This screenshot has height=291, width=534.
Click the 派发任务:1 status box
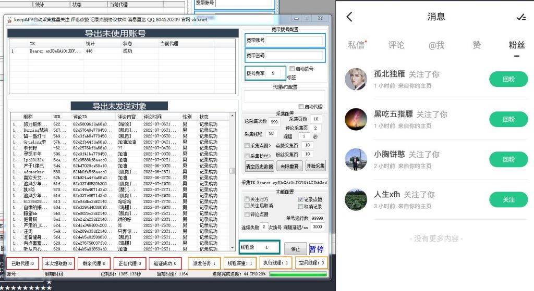(204, 263)
